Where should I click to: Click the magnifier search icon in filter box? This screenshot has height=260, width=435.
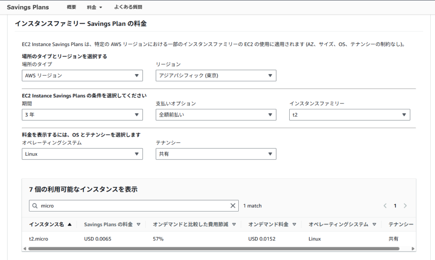(35, 206)
